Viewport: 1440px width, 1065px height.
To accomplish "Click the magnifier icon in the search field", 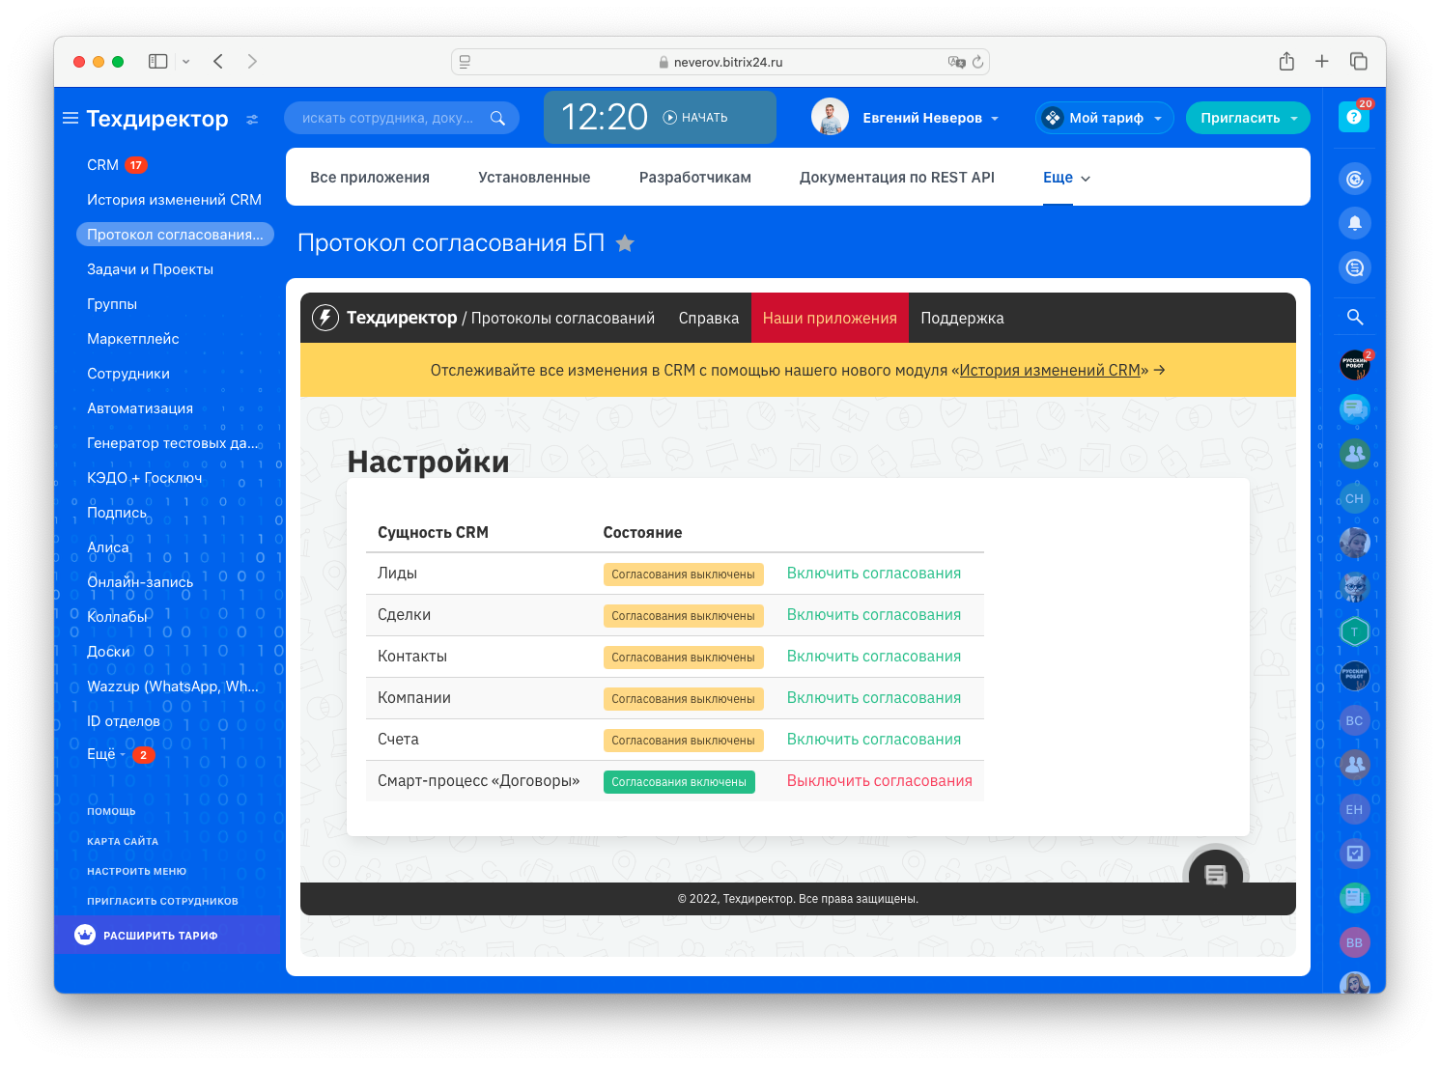I will point(497,118).
